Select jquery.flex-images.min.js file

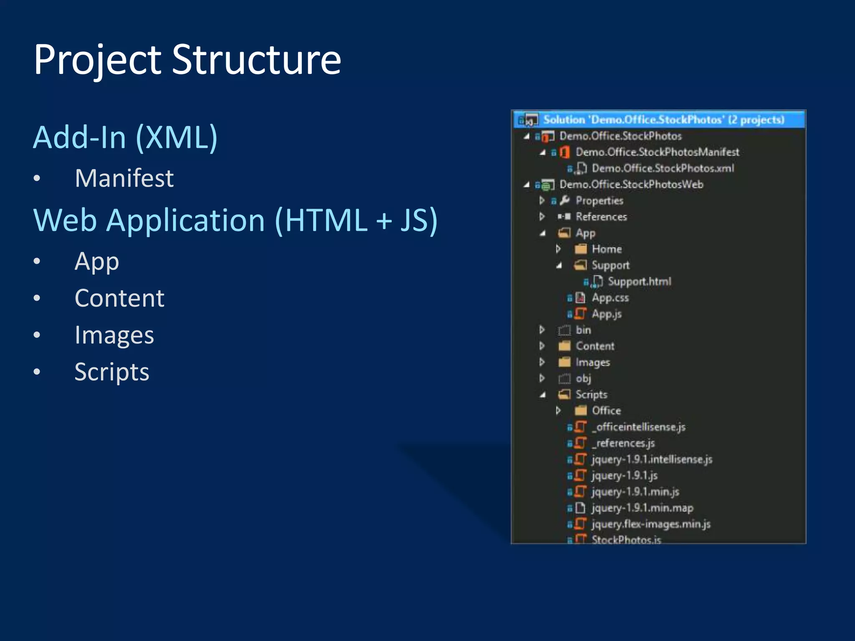(x=651, y=524)
